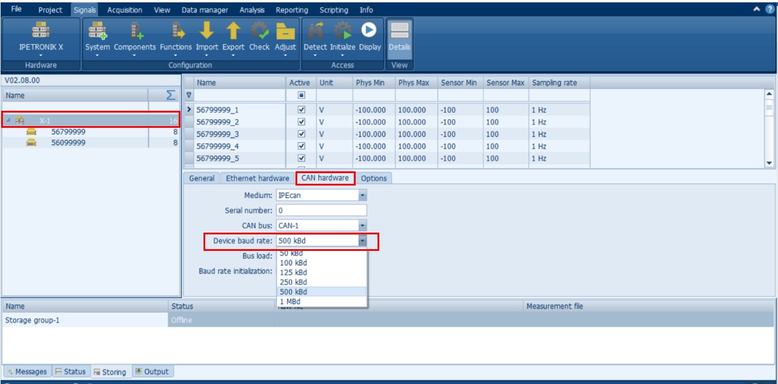Uncheck Active for channel 56799999_1
Viewport: 778px width, 384px height.
click(302, 110)
